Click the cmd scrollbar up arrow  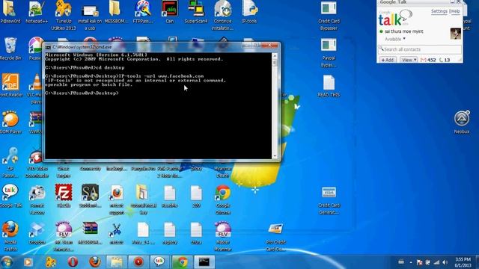275,56
